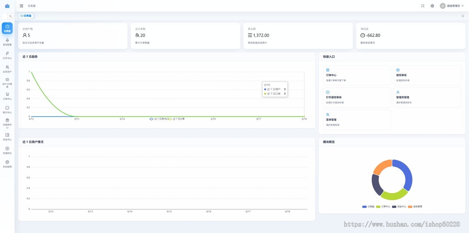Click the orange donut chart segment

coord(383,166)
